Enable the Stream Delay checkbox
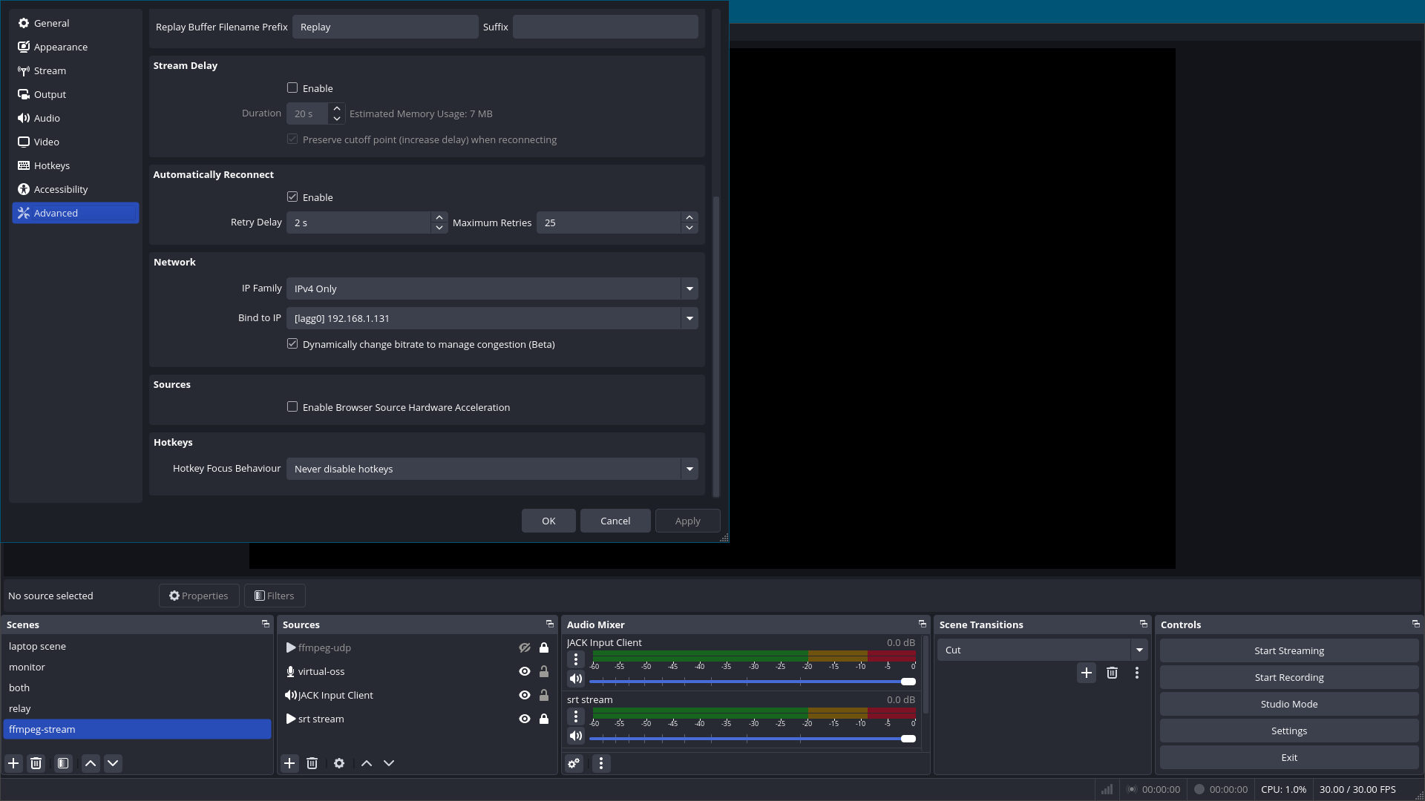This screenshot has width=1425, height=801. [292, 88]
